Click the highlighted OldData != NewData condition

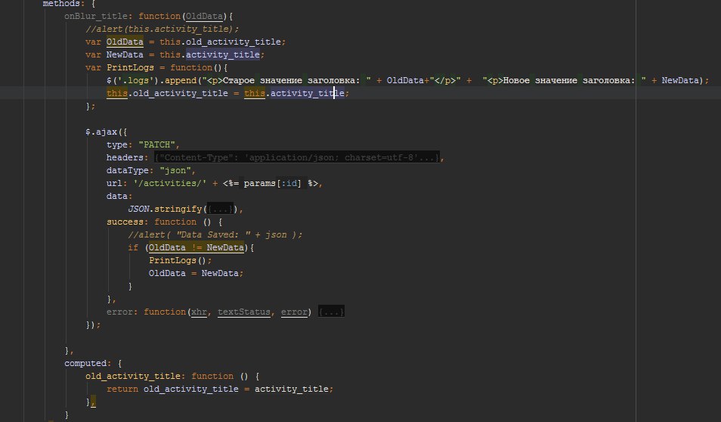pos(196,247)
